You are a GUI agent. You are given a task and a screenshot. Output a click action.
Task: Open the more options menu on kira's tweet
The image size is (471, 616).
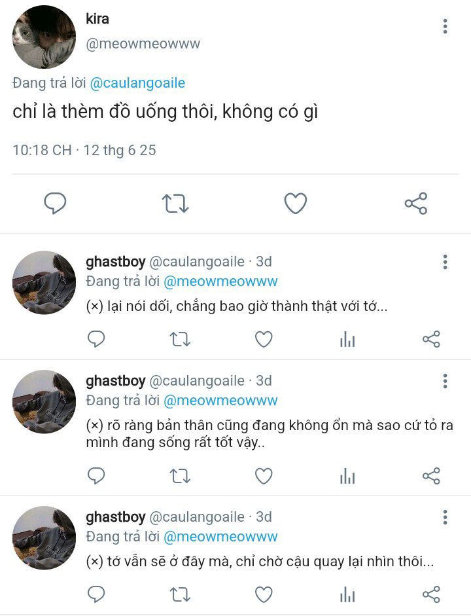[x=445, y=26]
